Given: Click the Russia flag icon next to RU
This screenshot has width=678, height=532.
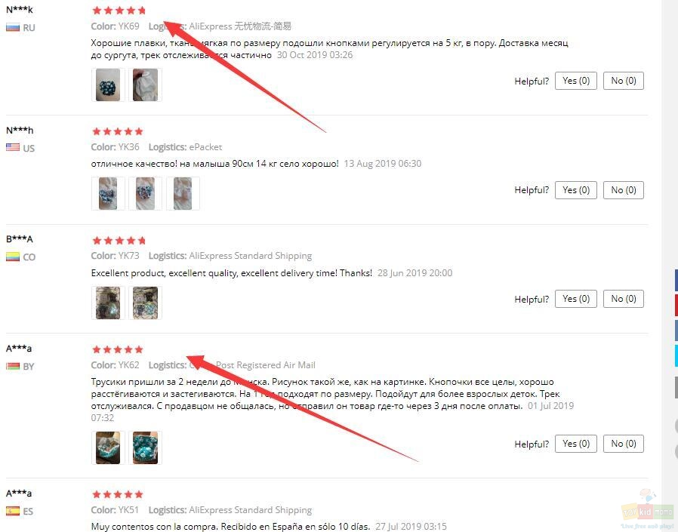Looking at the screenshot, I should click(13, 28).
